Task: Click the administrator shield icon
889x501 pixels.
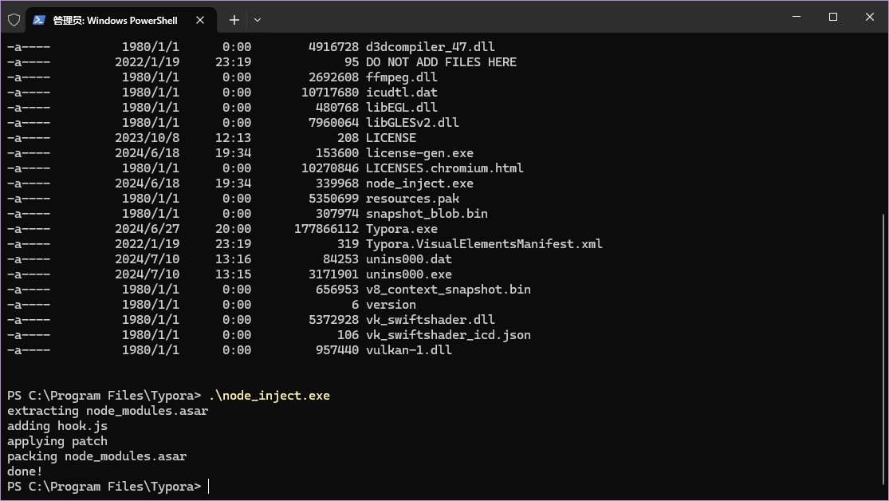Action: [14, 20]
